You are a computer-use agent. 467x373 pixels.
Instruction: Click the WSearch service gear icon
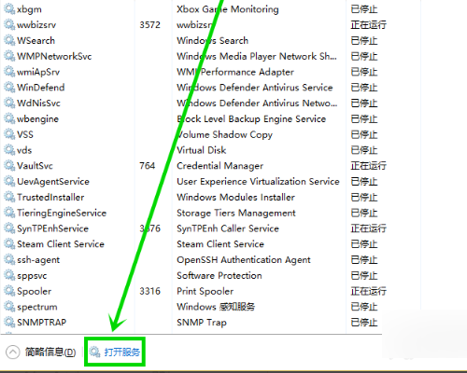tap(9, 40)
